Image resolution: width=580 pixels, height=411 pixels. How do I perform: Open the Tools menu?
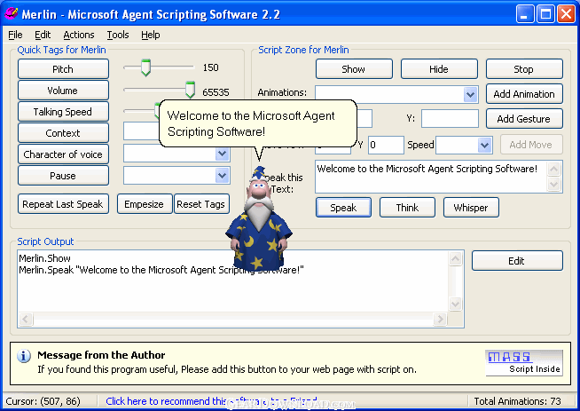(118, 35)
